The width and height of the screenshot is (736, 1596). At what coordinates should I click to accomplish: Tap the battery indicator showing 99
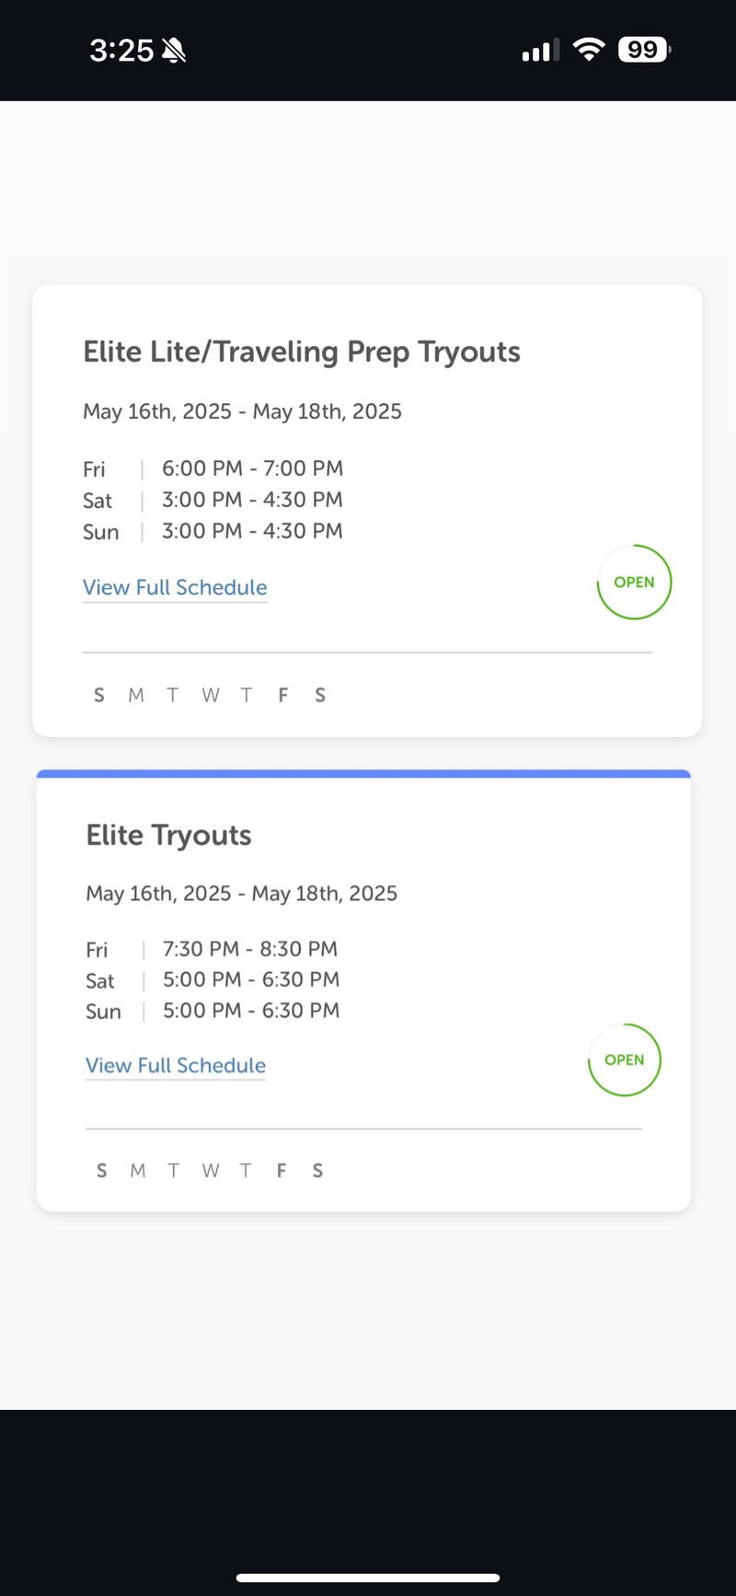pyautogui.click(x=644, y=49)
